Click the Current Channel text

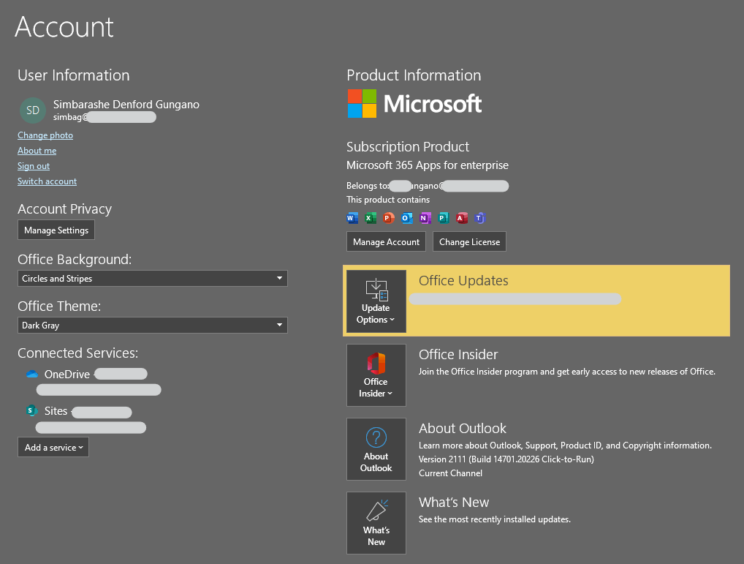(450, 473)
